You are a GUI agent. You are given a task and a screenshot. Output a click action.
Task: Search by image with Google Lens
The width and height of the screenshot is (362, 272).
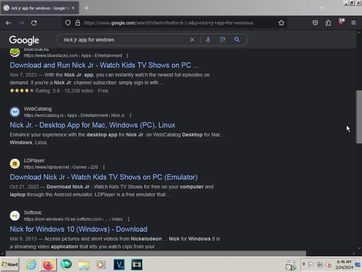point(222,40)
